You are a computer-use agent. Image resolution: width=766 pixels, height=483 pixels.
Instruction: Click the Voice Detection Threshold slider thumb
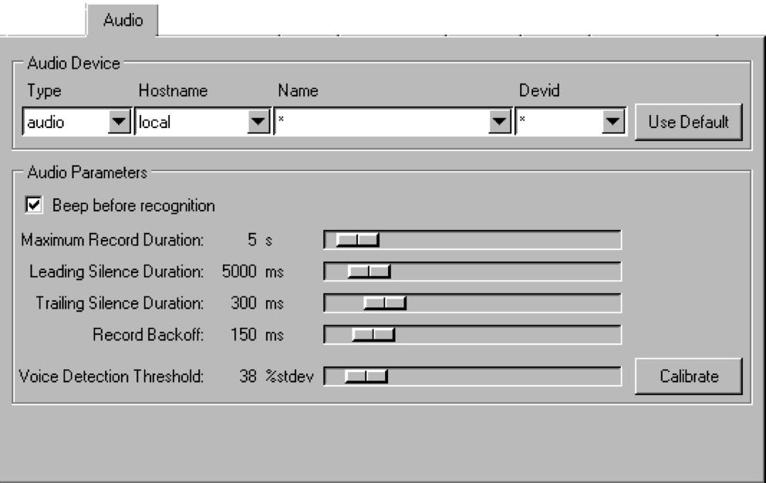coord(366,377)
